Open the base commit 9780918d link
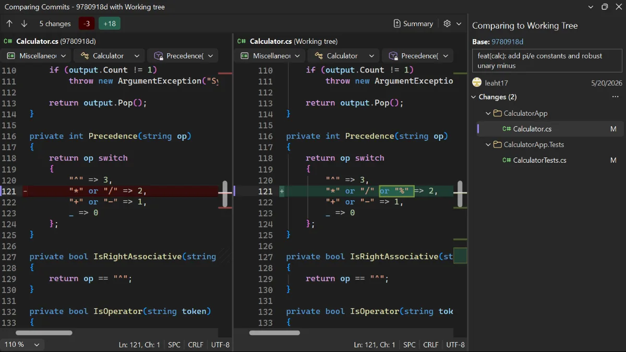Screen dimensions: 626x352 pyautogui.click(x=508, y=42)
